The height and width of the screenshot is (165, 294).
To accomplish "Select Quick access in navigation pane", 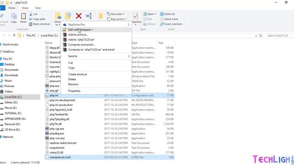I will coord(11,44).
